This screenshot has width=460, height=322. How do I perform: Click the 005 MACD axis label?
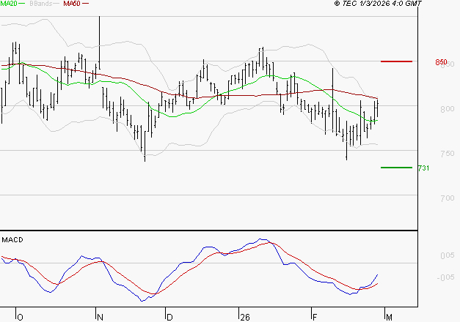pyautogui.click(x=448, y=255)
